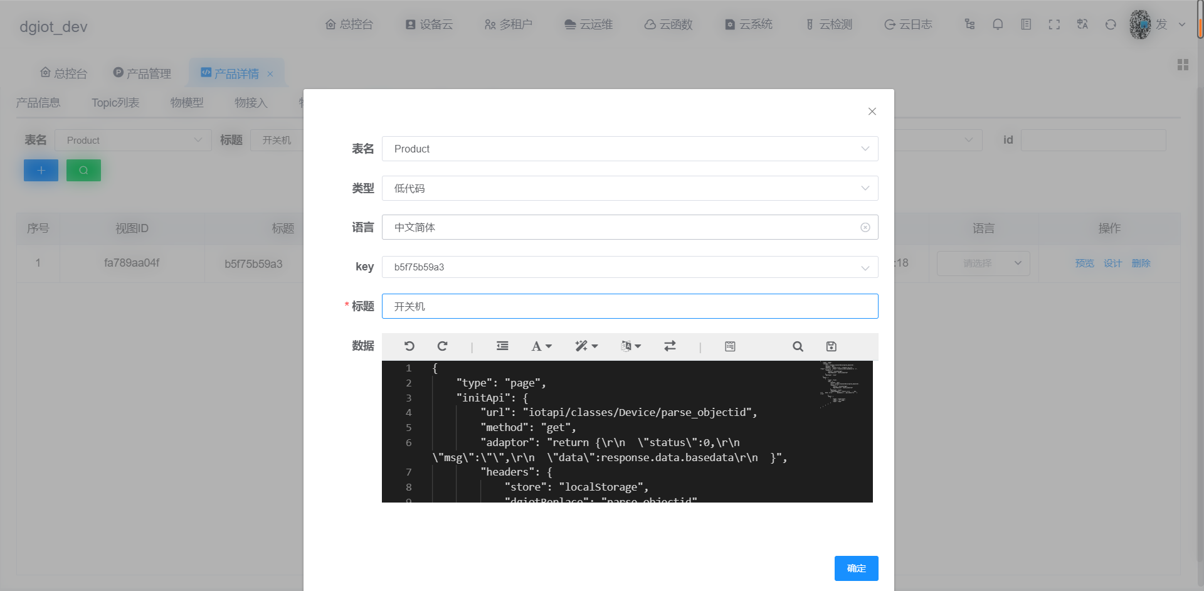The width and height of the screenshot is (1204, 591).
Task: Open the 云检测 top navigation menu
Action: coord(828,24)
